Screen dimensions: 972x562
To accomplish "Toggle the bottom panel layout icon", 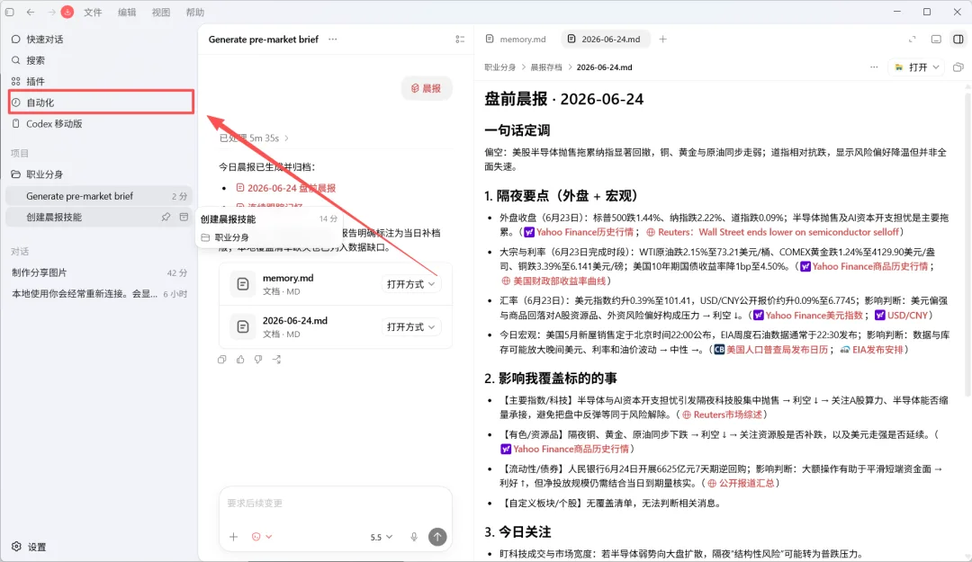I will click(936, 39).
